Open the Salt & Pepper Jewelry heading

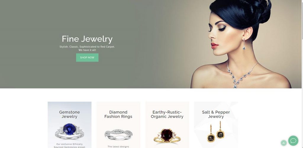coord(216,114)
